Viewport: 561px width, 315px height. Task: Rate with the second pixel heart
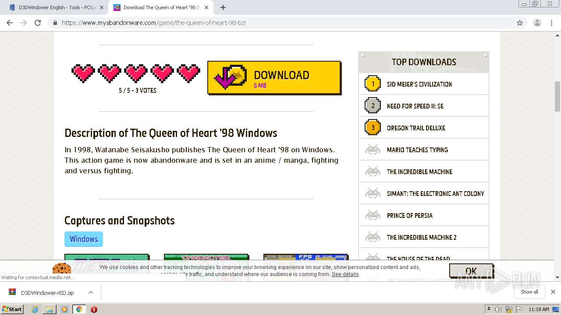pos(110,73)
